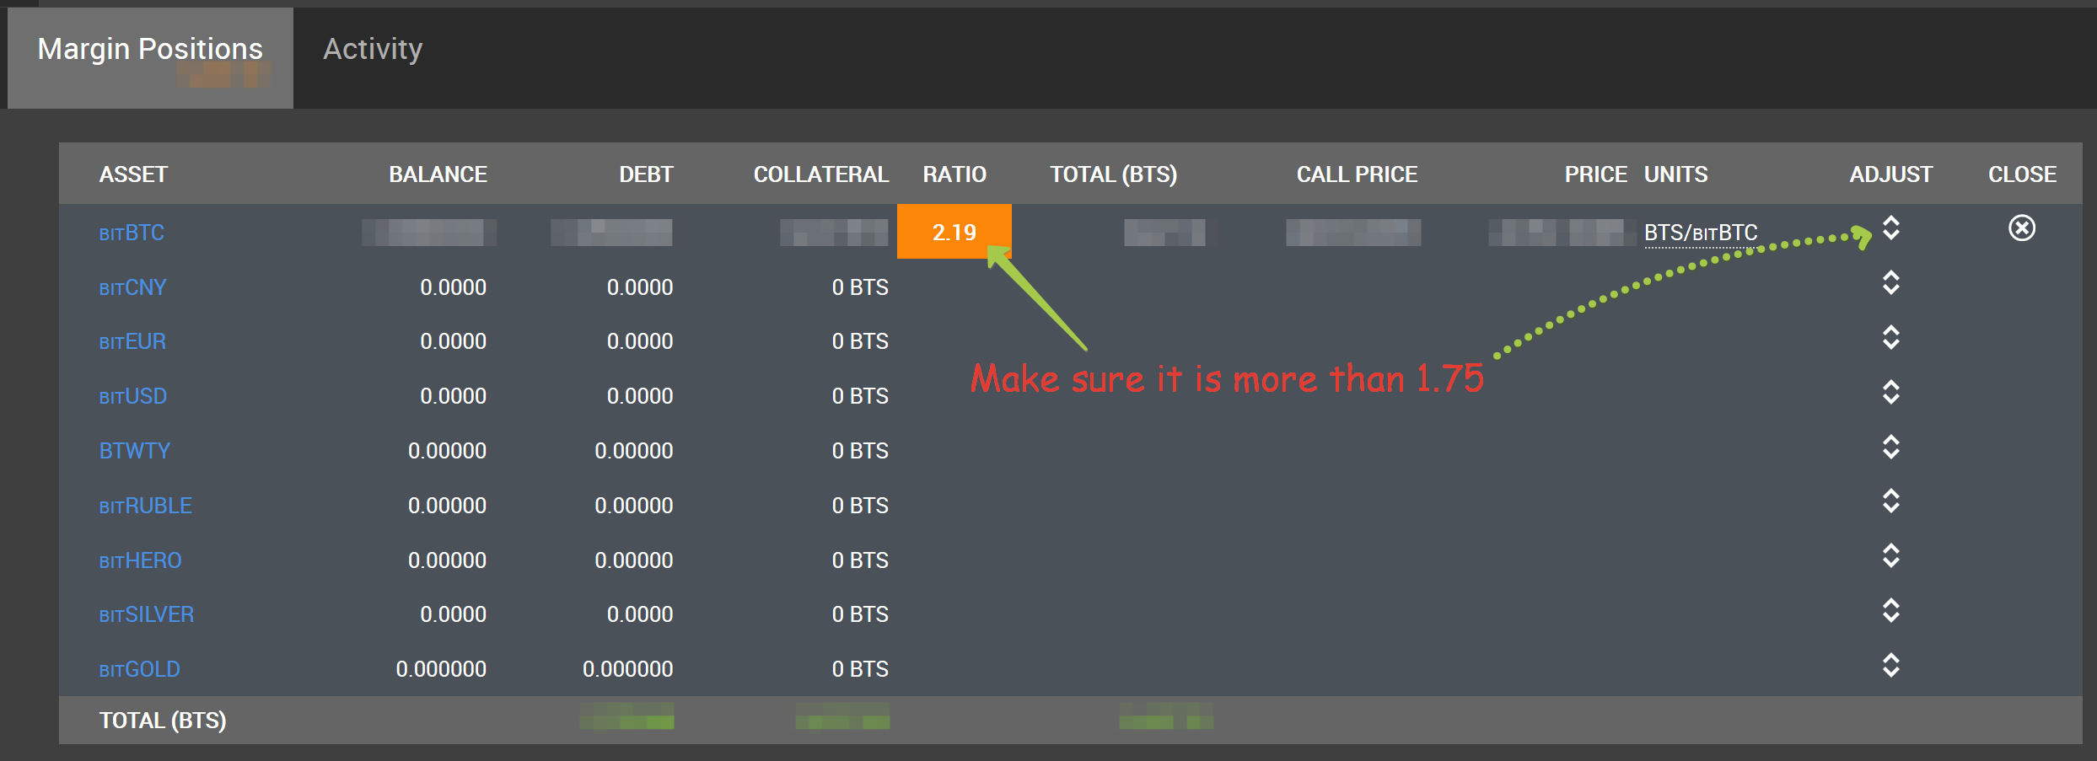2097x761 pixels.
Task: Click the bitHERO collateral 0 BTS
Action: pyautogui.click(x=860, y=561)
